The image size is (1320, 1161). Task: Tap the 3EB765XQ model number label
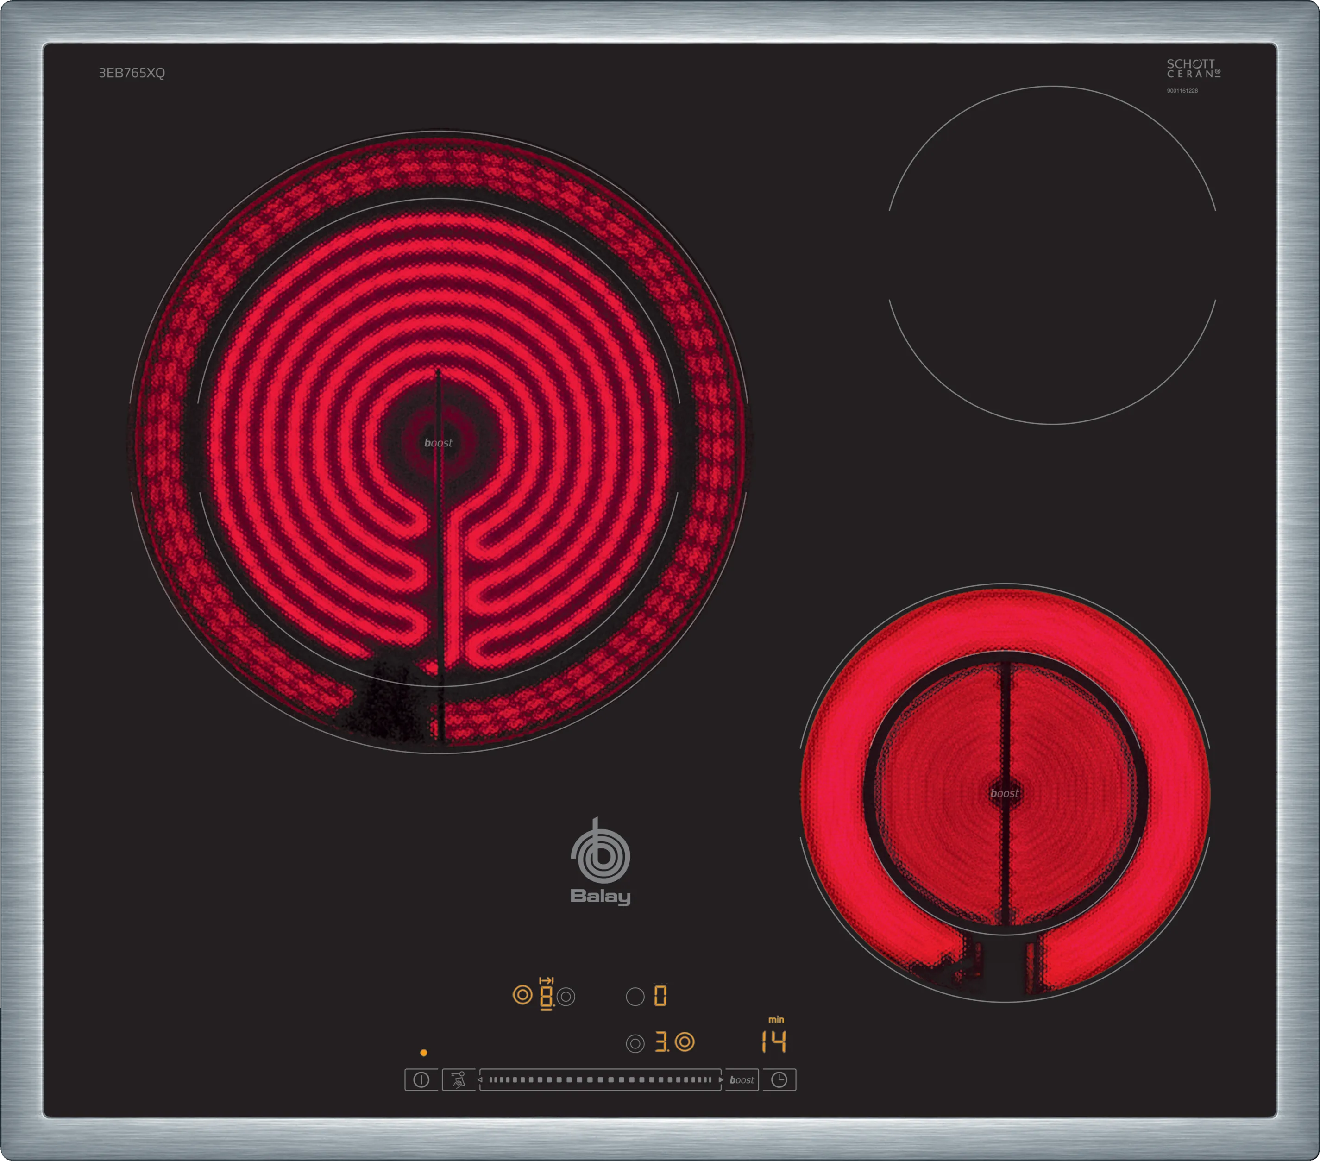click(x=132, y=73)
